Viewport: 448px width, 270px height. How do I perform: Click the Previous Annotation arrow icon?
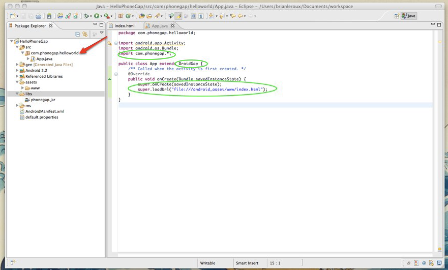click(222, 16)
